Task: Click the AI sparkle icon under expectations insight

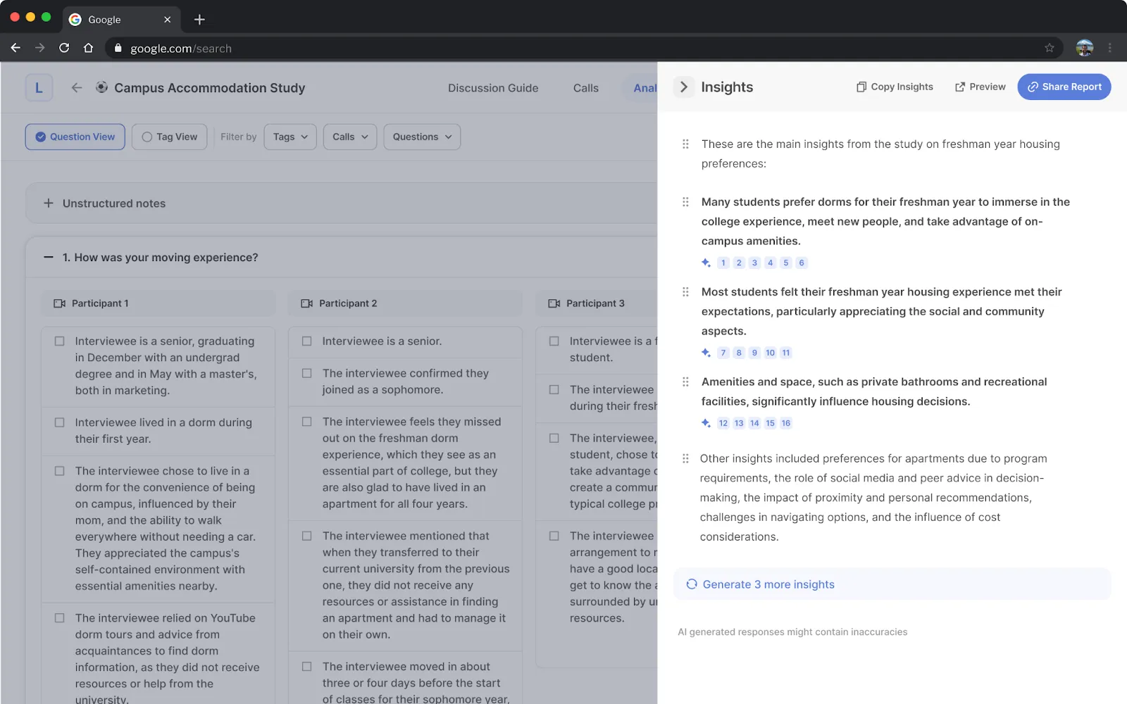Action: (706, 353)
